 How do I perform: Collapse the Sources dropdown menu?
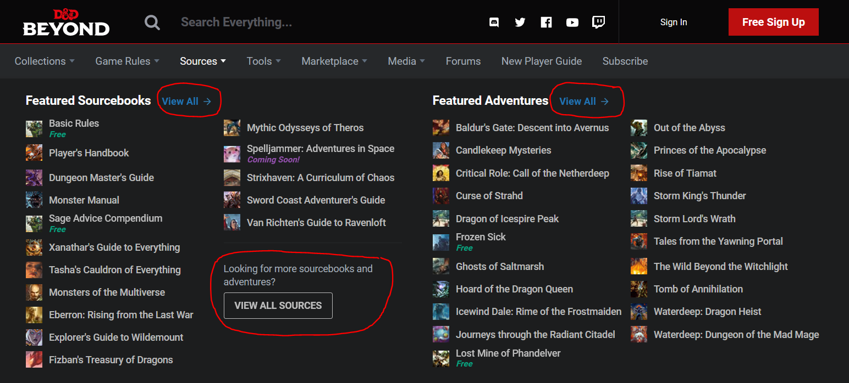tap(203, 61)
